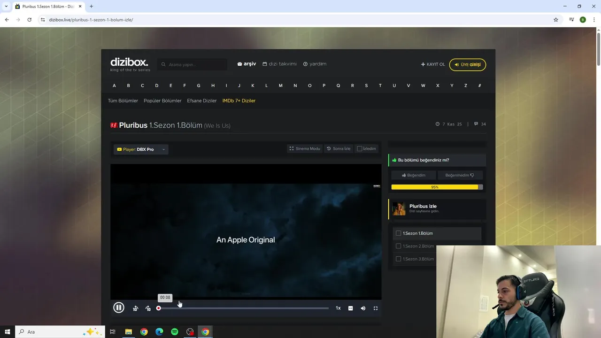
Task: Select letter A in the alphabet bar
Action: point(114,85)
